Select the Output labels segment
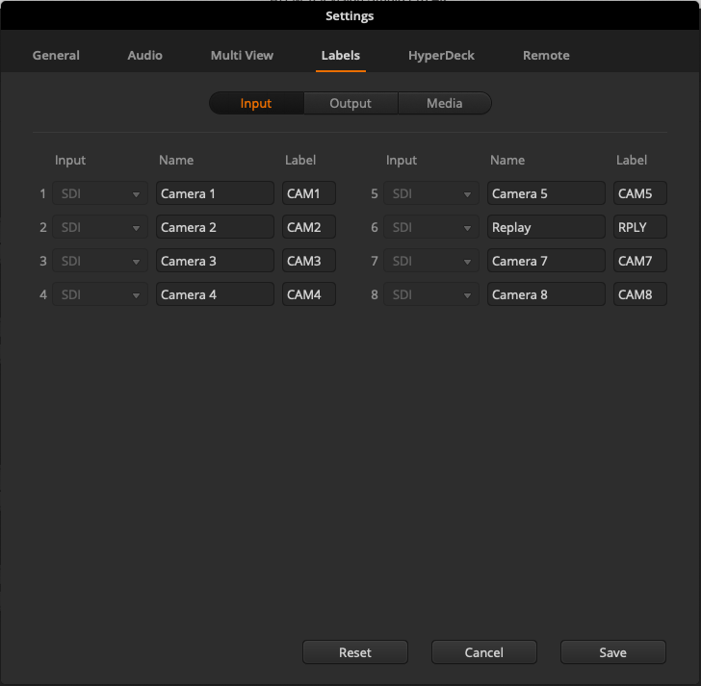 click(x=350, y=104)
